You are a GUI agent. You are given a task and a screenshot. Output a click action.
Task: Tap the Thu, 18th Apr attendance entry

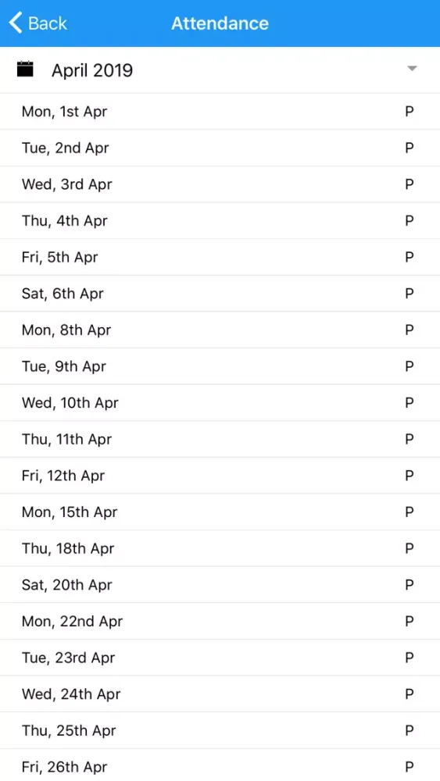(x=220, y=548)
